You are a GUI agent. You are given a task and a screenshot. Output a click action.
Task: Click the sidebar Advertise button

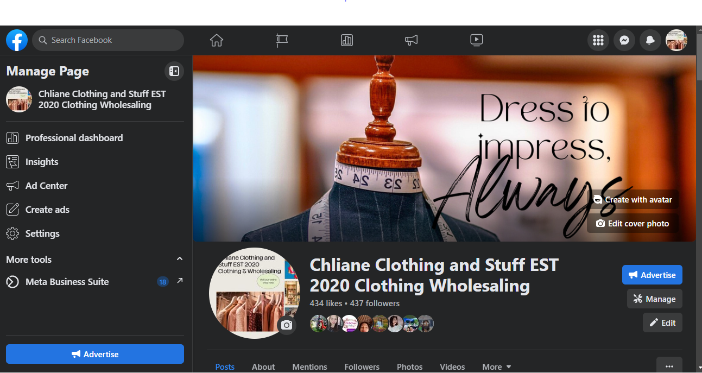tap(95, 354)
